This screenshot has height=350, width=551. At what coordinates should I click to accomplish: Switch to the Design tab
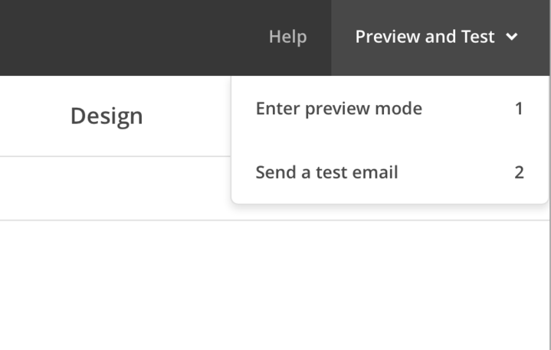pos(107,116)
